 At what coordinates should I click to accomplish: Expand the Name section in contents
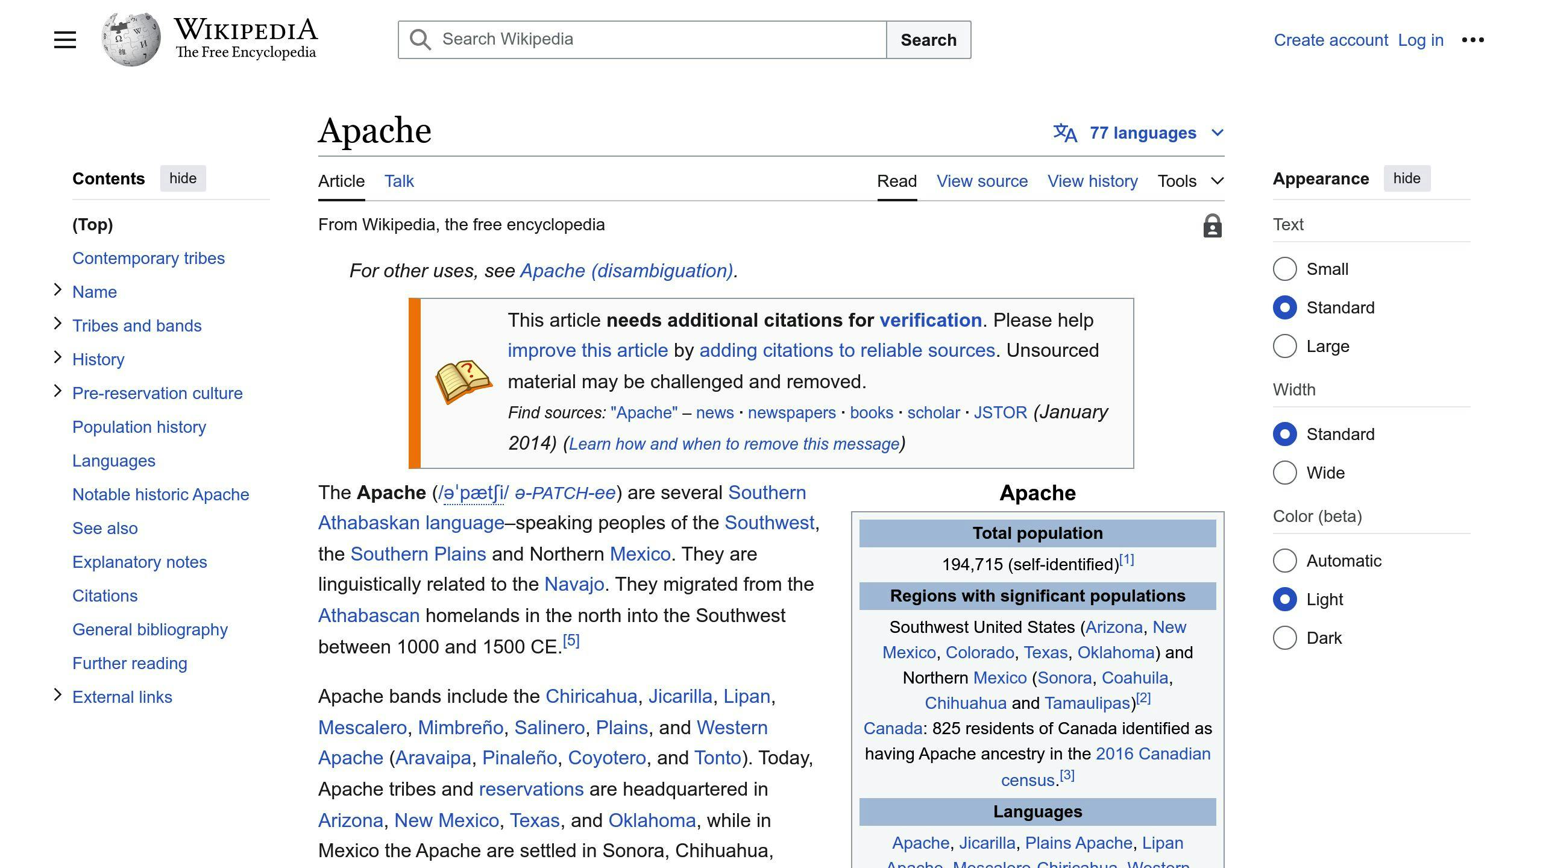click(x=58, y=290)
